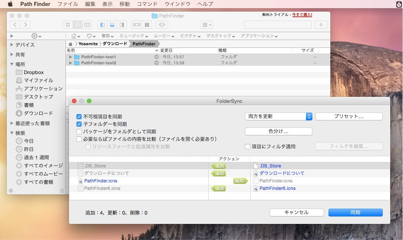Uncheck 不可視項目を同期
This screenshot has height=240, width=403.
pos(79,117)
